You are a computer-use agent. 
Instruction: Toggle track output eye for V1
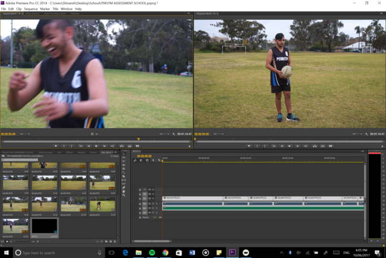pos(153,199)
